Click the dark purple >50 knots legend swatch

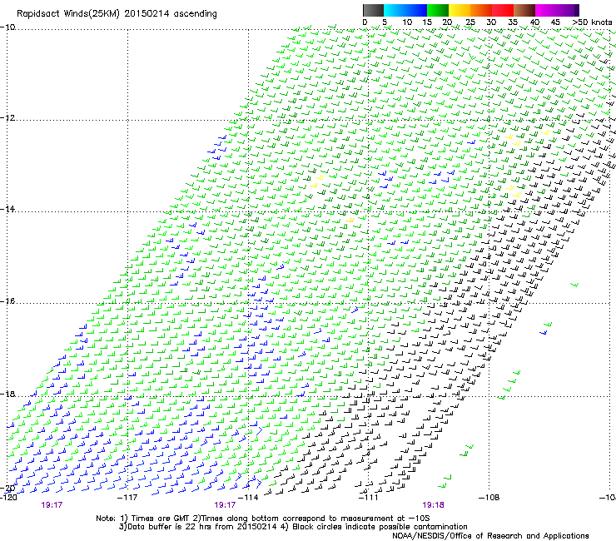(577, 10)
